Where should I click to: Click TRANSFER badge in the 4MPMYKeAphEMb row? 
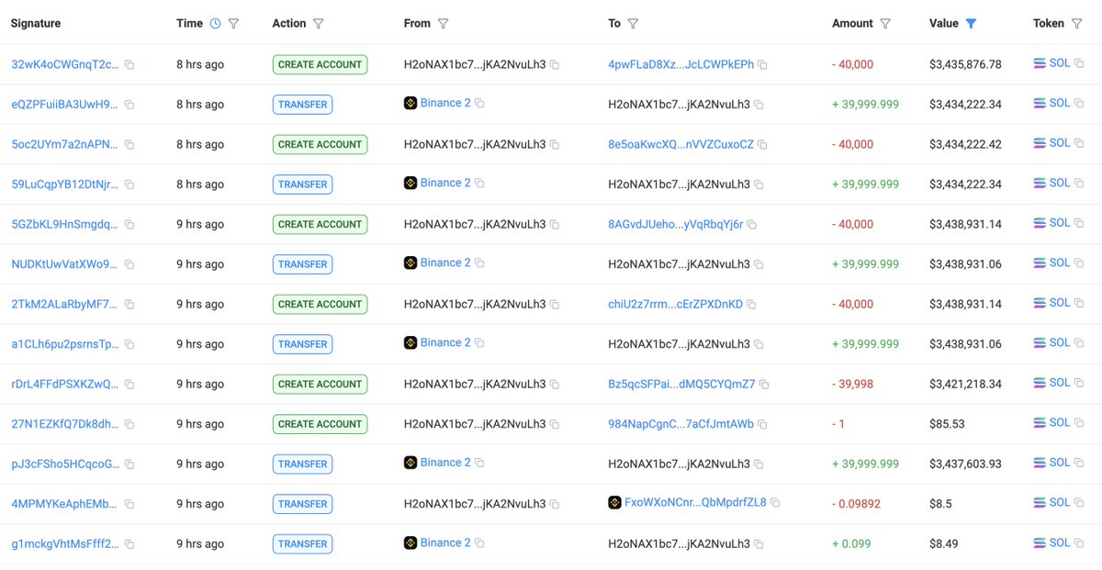(x=302, y=504)
